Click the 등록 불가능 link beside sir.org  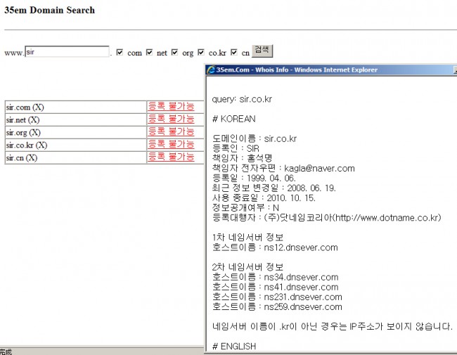171,132
